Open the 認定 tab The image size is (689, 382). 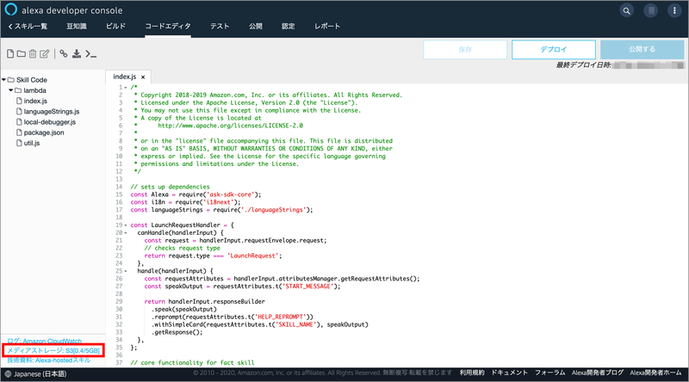pos(289,27)
